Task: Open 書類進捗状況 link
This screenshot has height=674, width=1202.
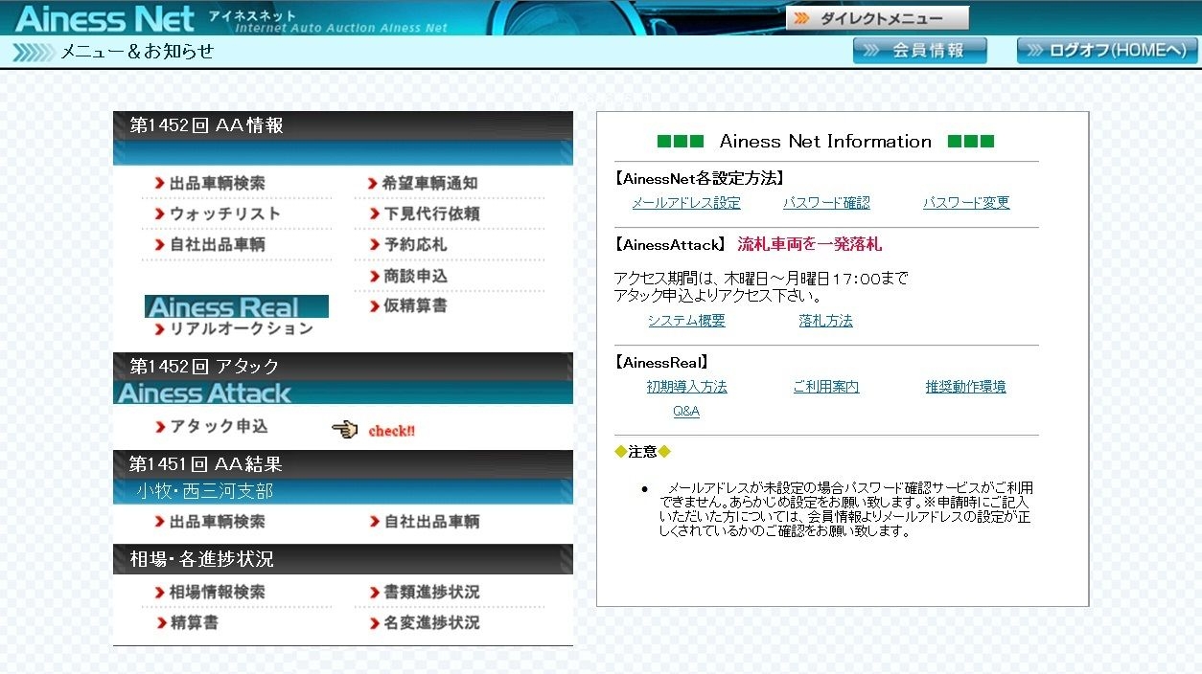Action: (x=425, y=593)
